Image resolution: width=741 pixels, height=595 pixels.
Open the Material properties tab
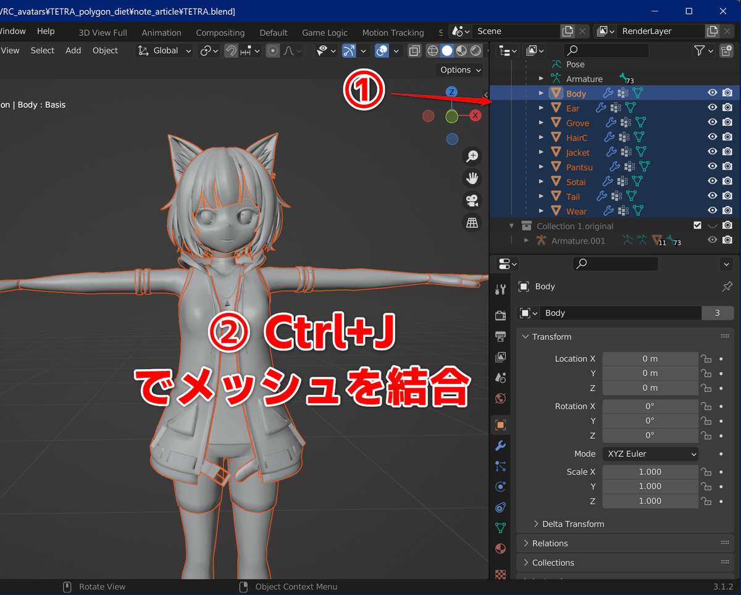500,549
